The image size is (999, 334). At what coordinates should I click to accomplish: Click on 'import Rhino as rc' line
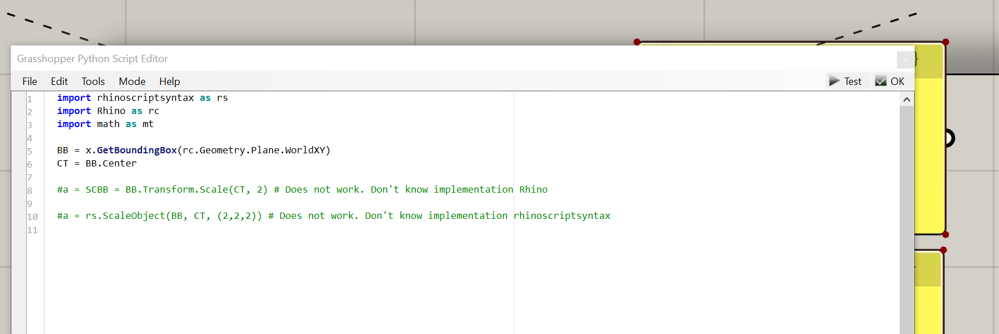pyautogui.click(x=108, y=111)
